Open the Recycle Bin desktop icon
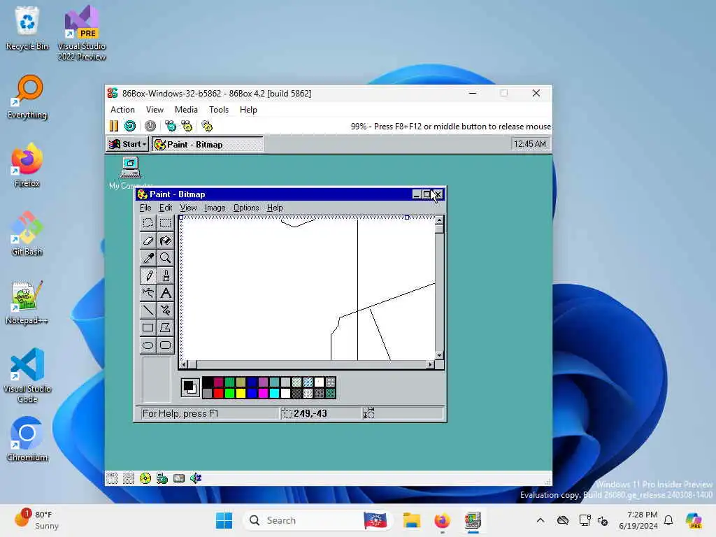 (27, 27)
